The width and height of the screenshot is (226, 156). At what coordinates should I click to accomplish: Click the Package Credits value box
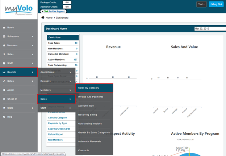coord(67,3)
